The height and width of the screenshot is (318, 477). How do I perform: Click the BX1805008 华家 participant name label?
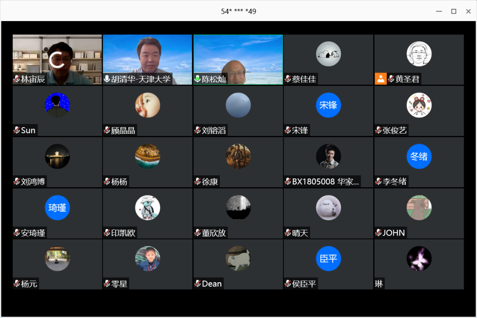[x=325, y=182]
